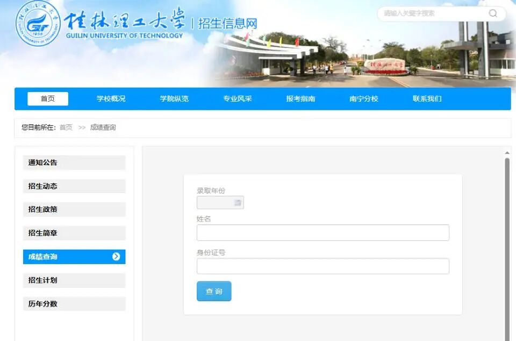Open the 专业风采 menu item
The width and height of the screenshot is (516, 341).
click(x=237, y=99)
